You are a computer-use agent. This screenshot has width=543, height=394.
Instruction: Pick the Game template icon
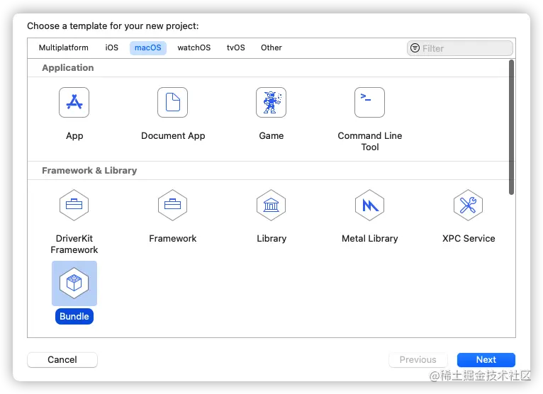pyautogui.click(x=271, y=103)
